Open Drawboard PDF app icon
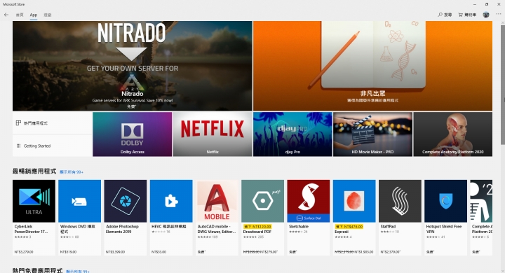505x273 pixels. [263, 201]
